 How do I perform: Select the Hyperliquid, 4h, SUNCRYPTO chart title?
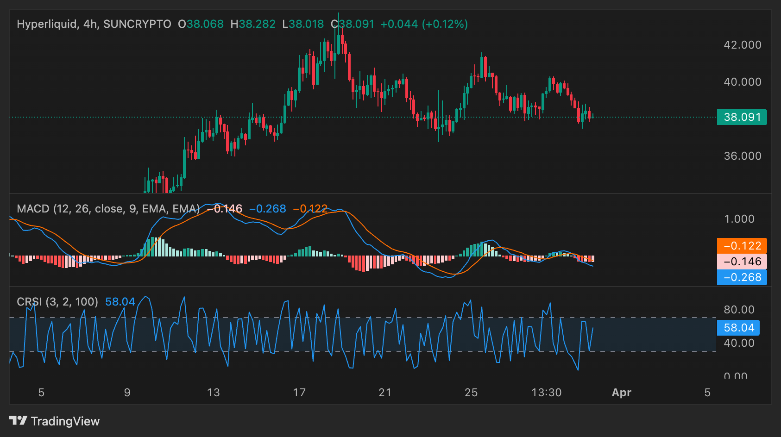(94, 24)
